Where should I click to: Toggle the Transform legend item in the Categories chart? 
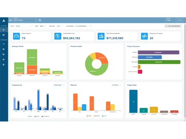pyautogui.click(x=45, y=116)
